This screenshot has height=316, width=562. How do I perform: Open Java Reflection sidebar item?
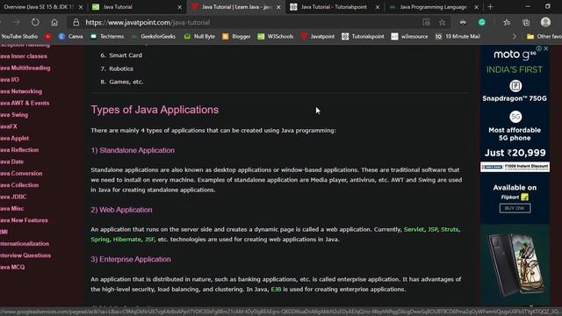[x=19, y=150]
